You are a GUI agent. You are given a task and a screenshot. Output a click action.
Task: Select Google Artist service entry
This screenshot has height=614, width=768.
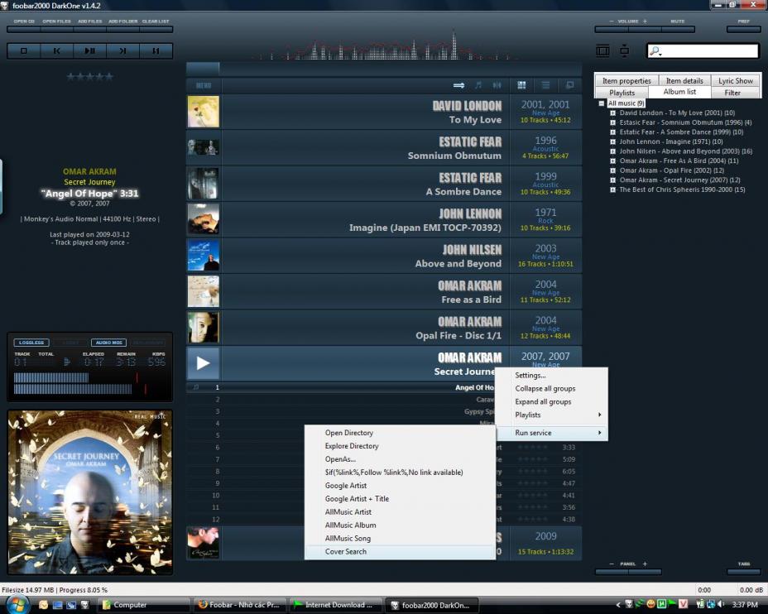pos(400,486)
